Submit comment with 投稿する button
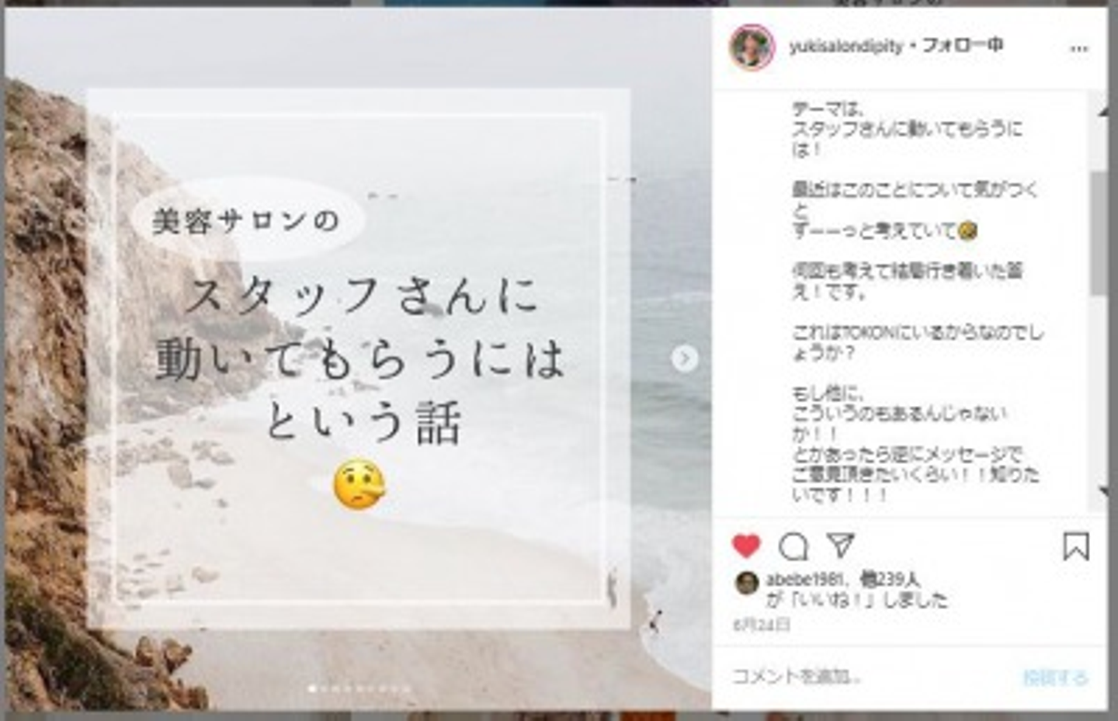The image size is (1118, 721). 1055,678
